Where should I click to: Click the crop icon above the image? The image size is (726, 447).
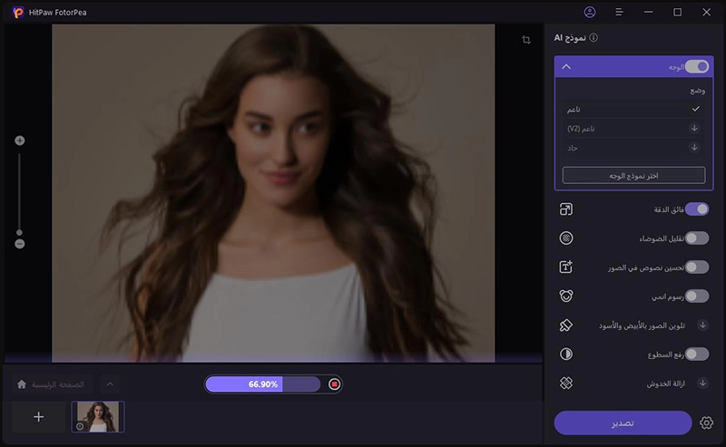pos(526,40)
